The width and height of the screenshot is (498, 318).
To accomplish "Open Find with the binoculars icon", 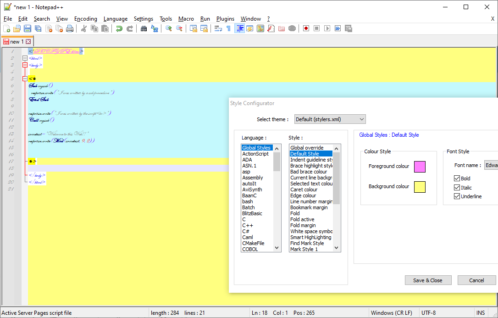I will pyautogui.click(x=144, y=28).
